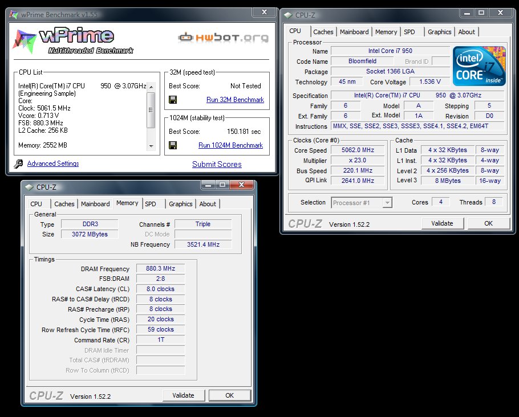Click the Core Voltage value 1.536 V
This screenshot has width=519, height=417.
429,81
